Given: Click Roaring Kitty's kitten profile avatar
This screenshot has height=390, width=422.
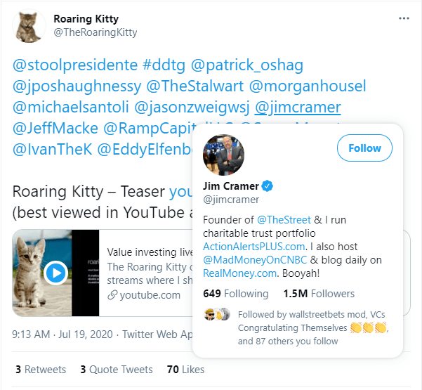Looking at the screenshot, I should pos(29,26).
